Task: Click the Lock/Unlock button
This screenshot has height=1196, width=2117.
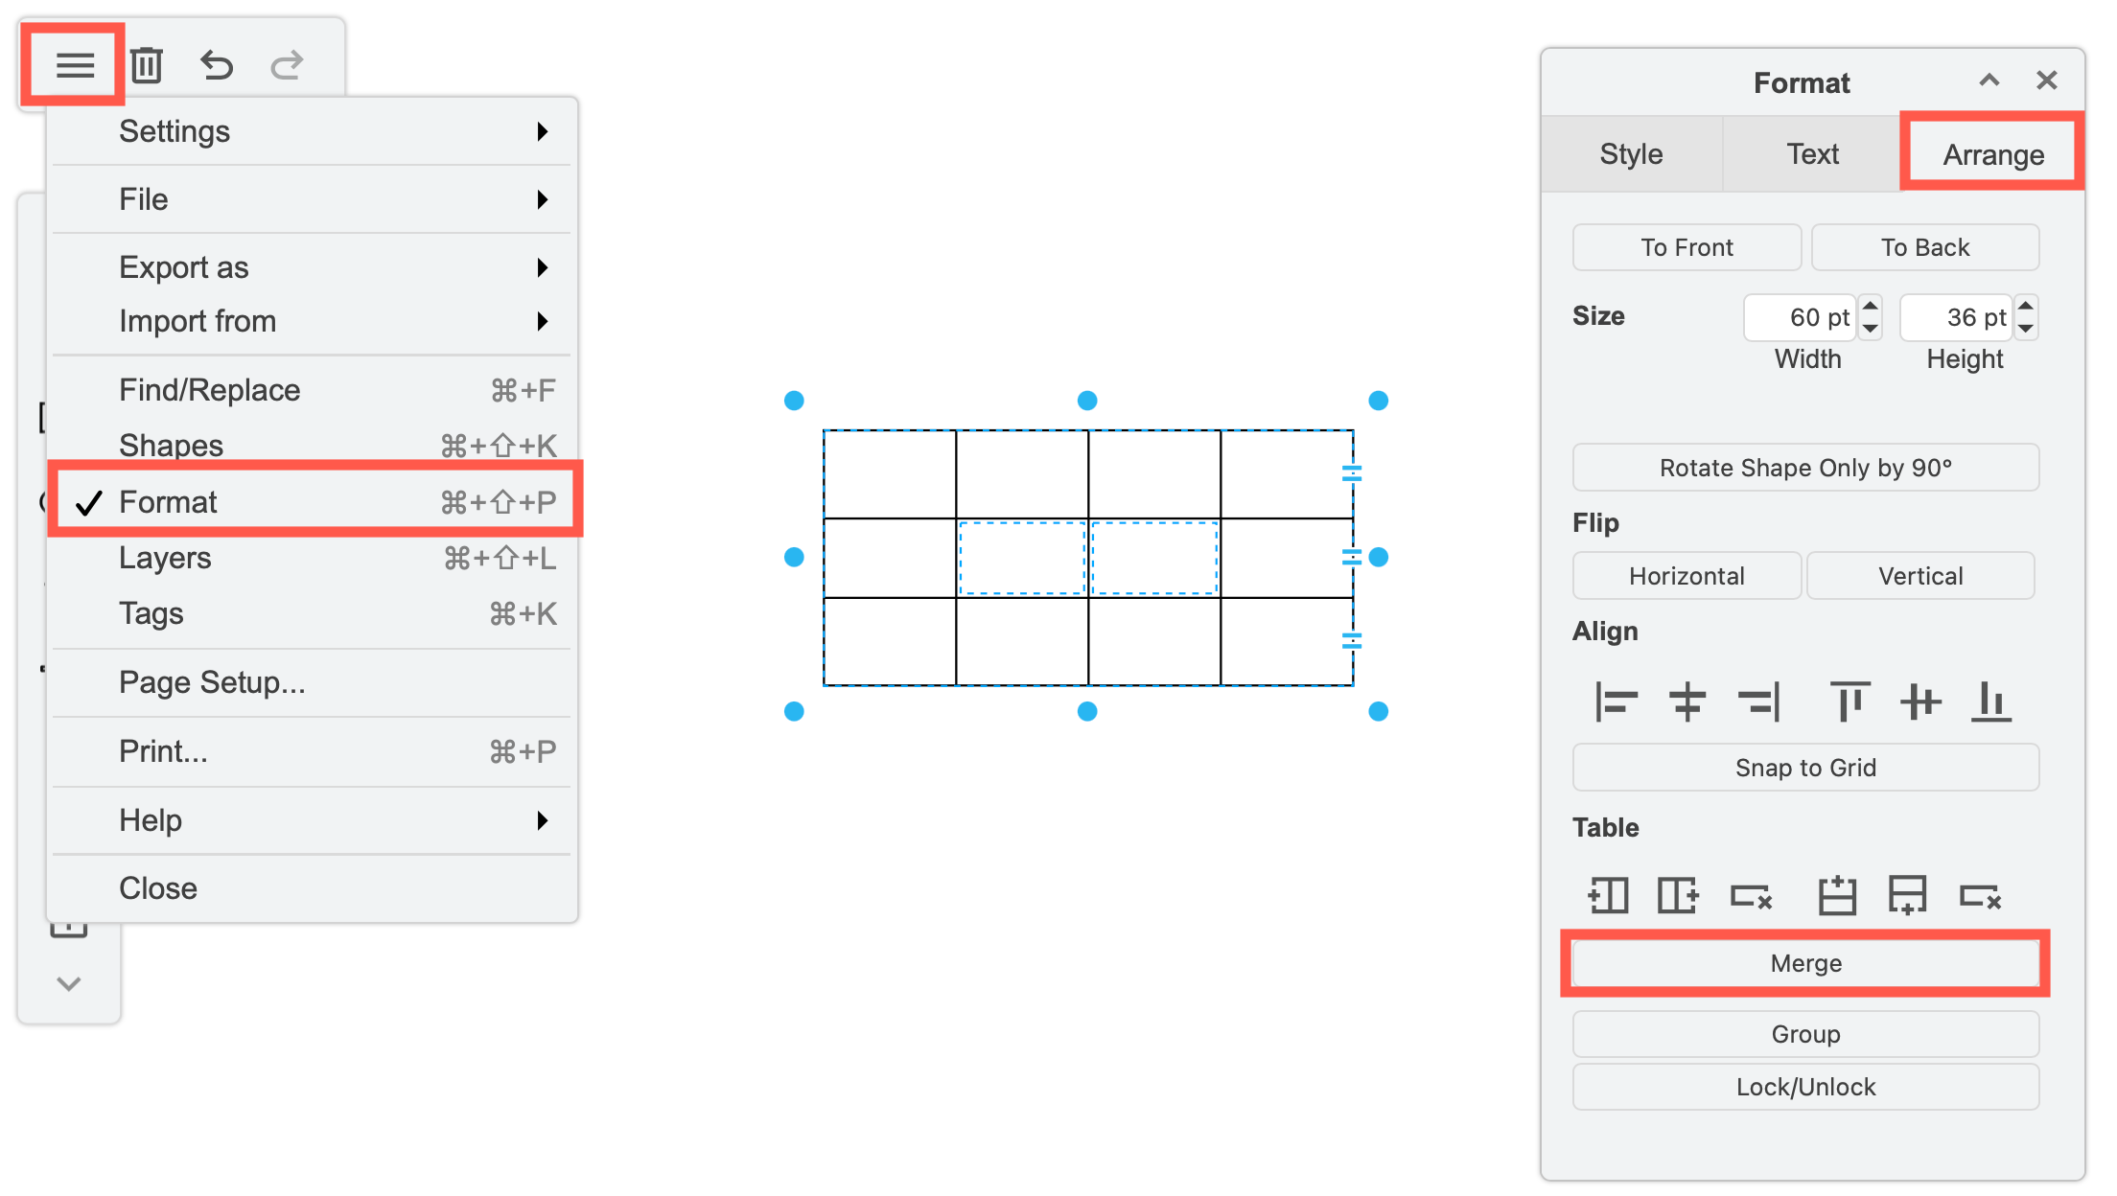Action: (x=1805, y=1086)
